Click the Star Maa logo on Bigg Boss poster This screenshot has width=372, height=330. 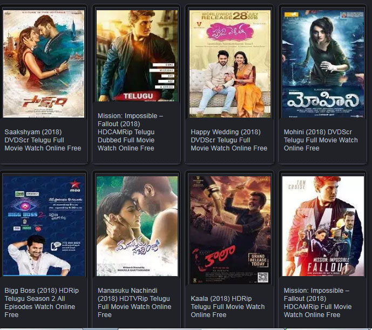click(x=75, y=186)
